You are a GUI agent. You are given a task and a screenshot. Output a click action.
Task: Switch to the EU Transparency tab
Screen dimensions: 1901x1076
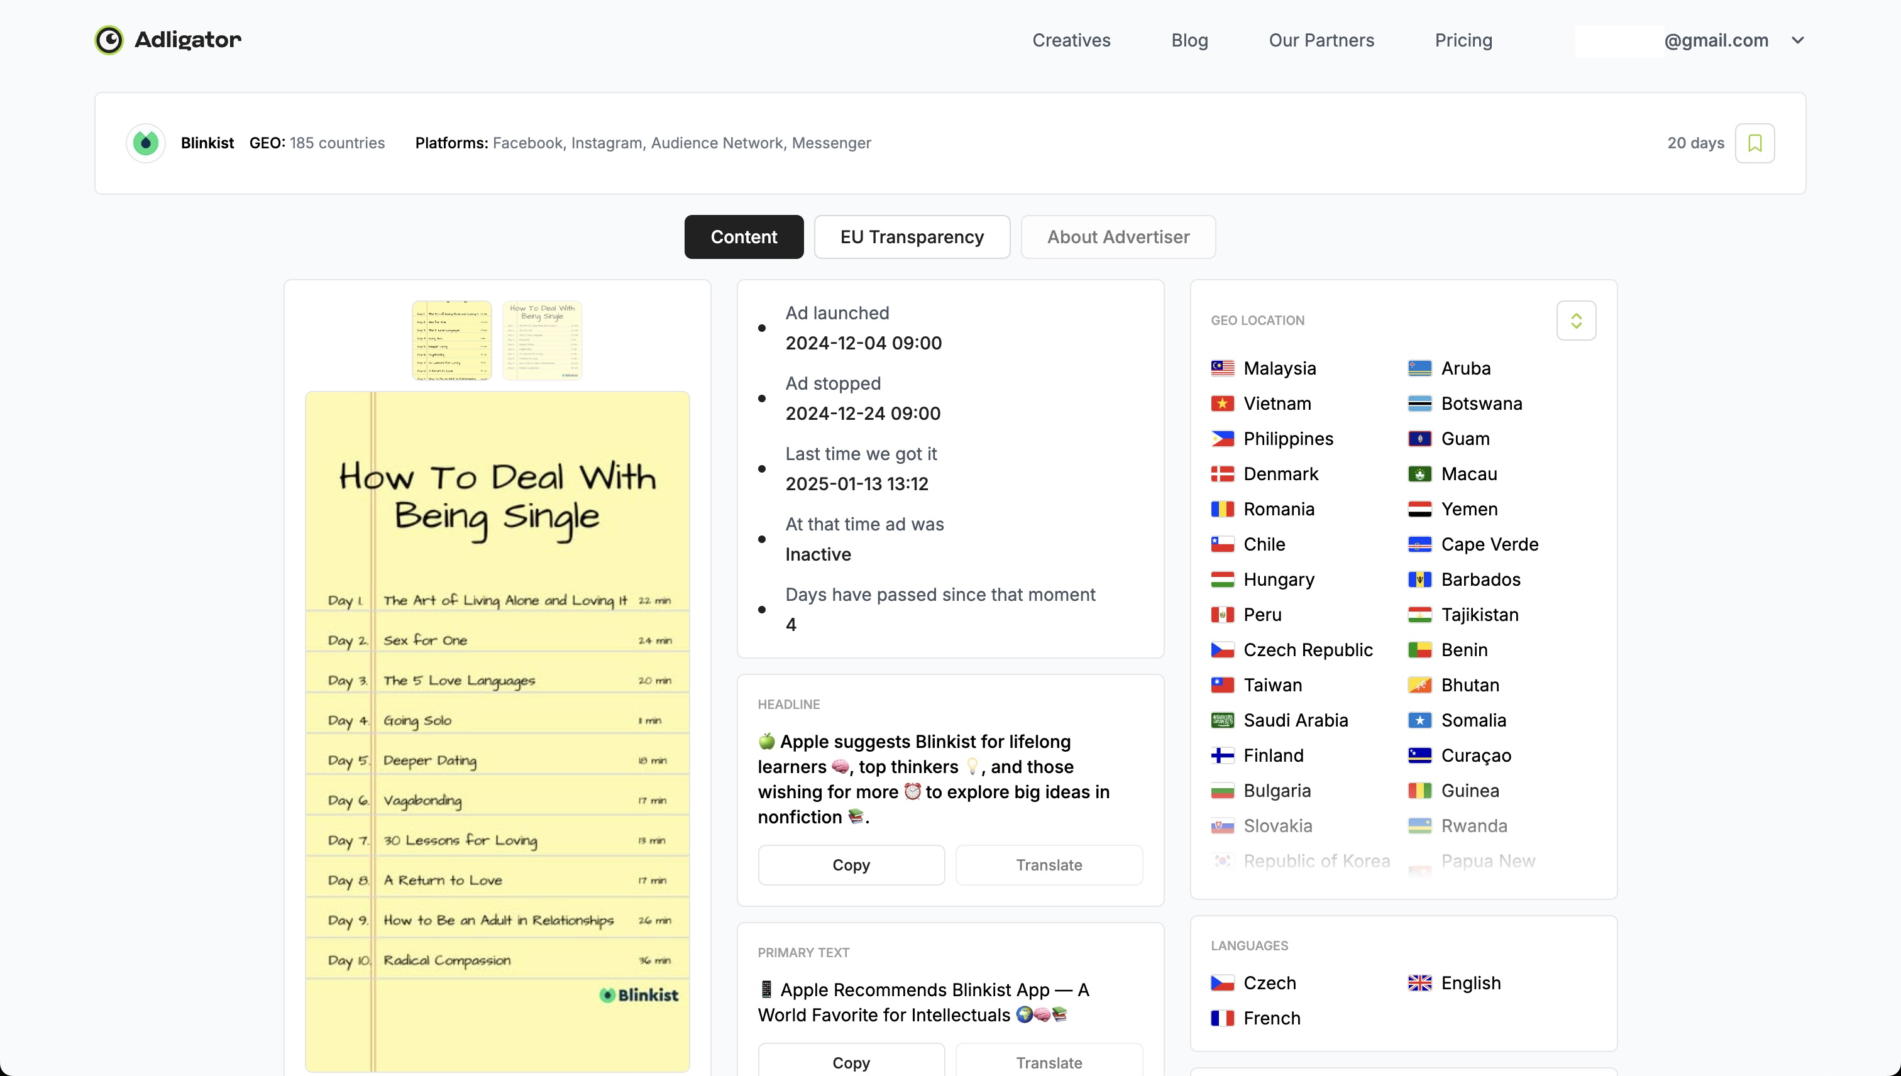[912, 236]
